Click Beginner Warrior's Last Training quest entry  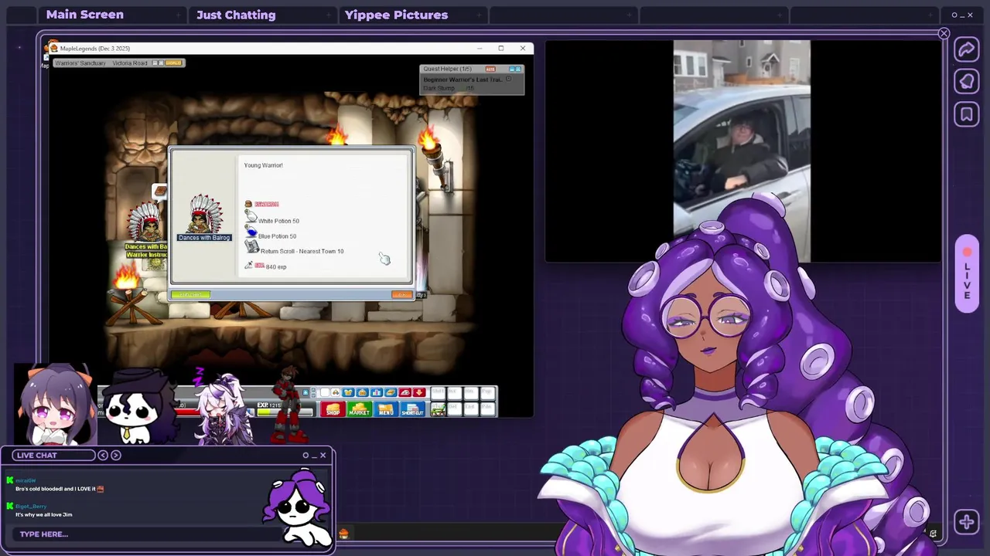(463, 80)
